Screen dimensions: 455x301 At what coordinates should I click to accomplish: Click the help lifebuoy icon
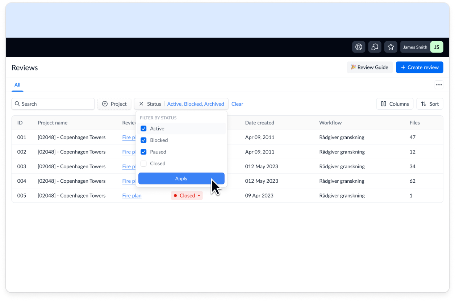pos(359,47)
